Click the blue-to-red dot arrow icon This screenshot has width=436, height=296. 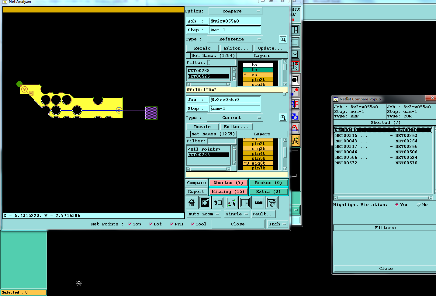(x=295, y=92)
